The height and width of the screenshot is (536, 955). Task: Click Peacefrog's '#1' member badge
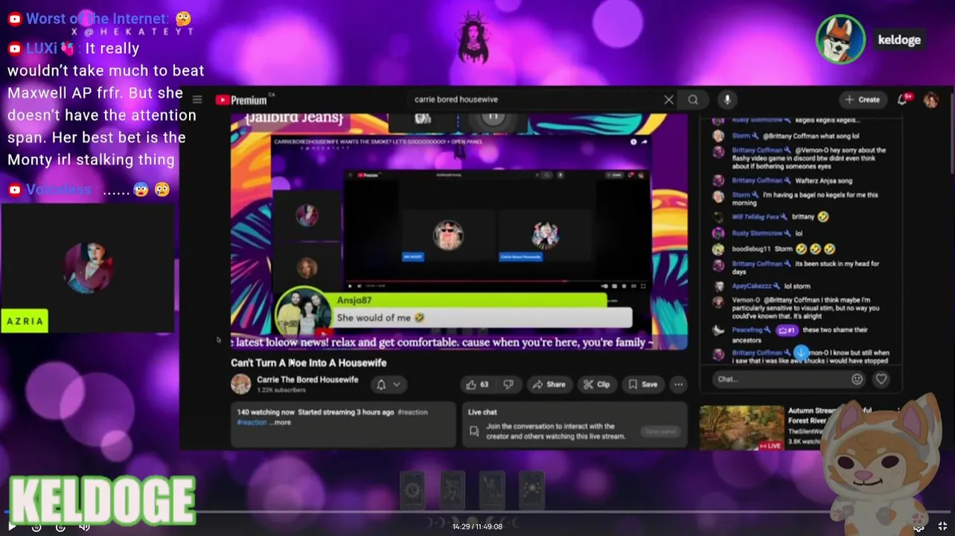tap(786, 330)
